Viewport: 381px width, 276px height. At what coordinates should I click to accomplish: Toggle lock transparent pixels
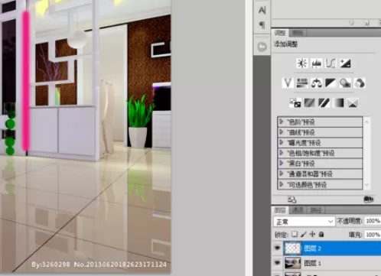[x=295, y=234]
